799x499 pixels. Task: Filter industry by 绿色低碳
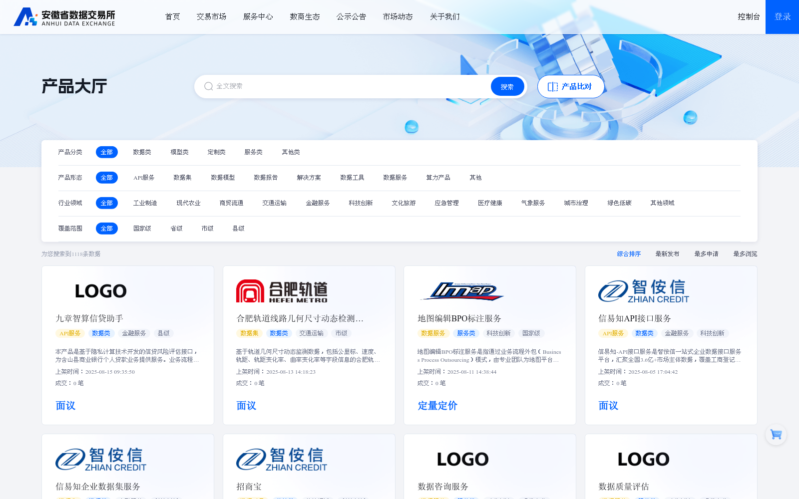point(620,203)
